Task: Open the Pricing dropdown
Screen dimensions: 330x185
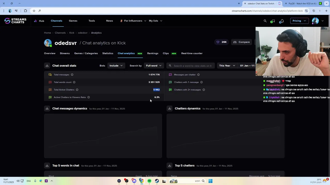Action: [x=299, y=21]
